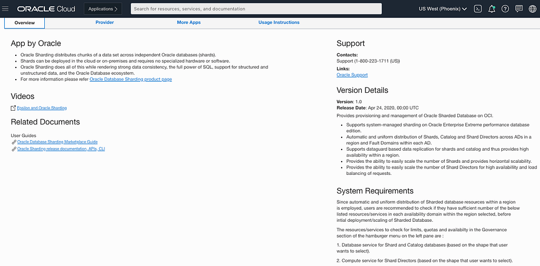
Task: Open the language globe icon
Action: tap(533, 9)
